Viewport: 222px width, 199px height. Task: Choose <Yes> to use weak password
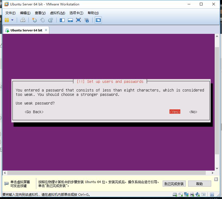tap(175, 112)
